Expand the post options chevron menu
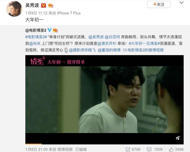This screenshot has width=190, height=152. (181, 3)
